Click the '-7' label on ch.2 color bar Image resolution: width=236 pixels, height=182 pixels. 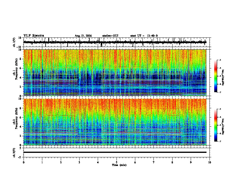pos(220,141)
